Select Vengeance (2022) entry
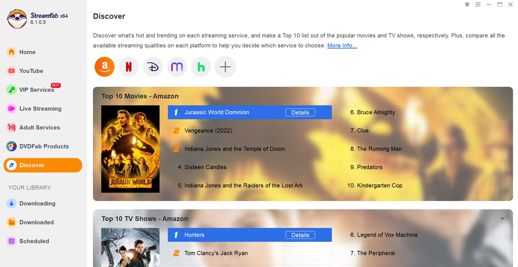 coord(250,131)
